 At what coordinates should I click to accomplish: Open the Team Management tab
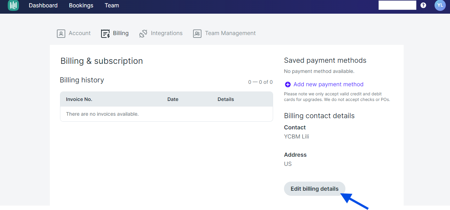click(x=230, y=33)
